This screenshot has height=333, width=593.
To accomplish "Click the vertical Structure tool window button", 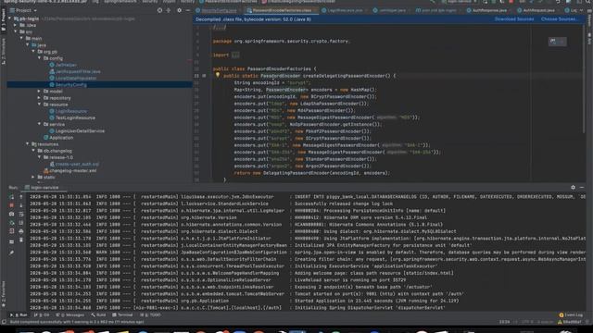I will 3,52.
